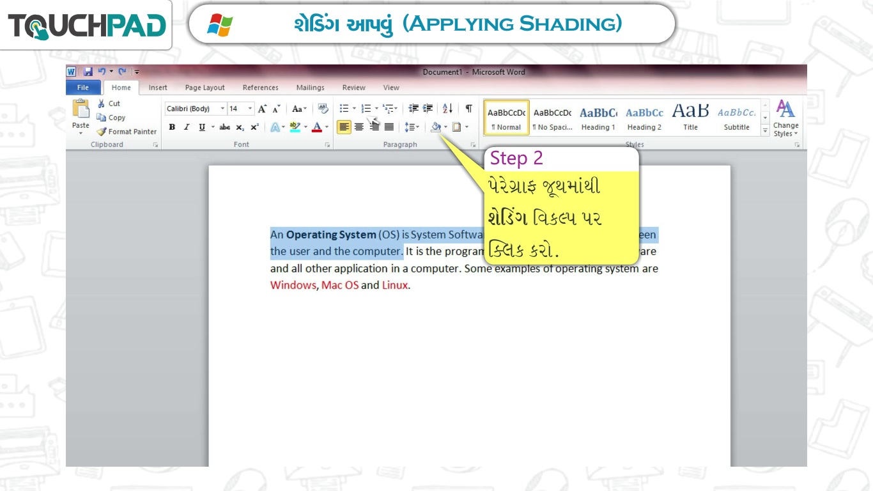Open the Customize Quick Access Toolbar arrow
This screenshot has height=491, width=873.
(x=137, y=72)
